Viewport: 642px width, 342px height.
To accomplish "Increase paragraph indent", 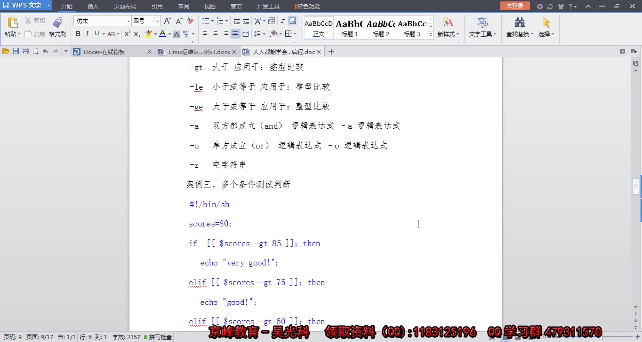I will point(246,21).
